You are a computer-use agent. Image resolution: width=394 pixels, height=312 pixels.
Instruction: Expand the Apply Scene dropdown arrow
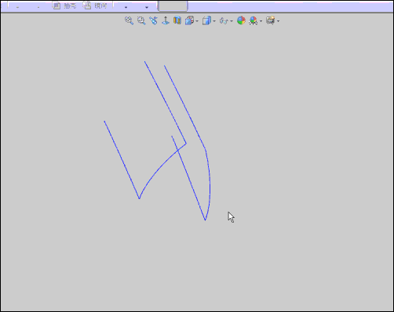coord(261,21)
